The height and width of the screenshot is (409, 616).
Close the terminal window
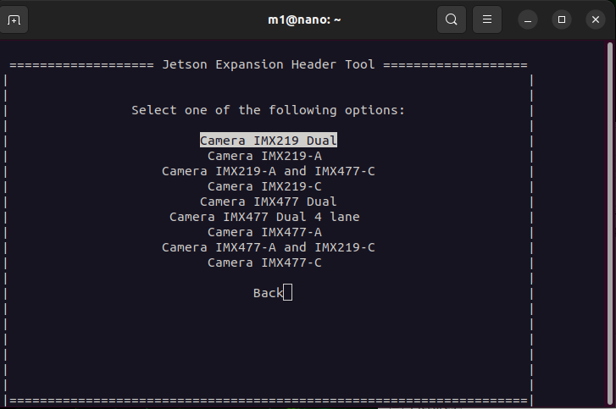pyautogui.click(x=593, y=19)
